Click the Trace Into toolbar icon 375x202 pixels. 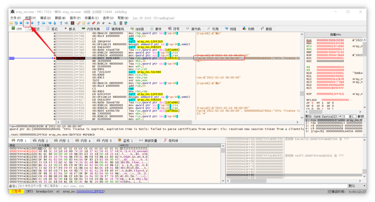coord(50,23)
